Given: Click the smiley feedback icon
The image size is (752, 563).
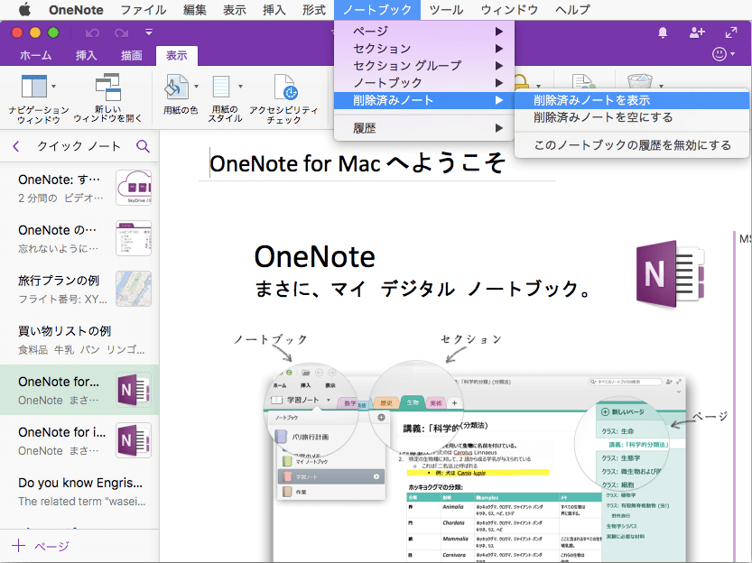Looking at the screenshot, I should click(x=720, y=54).
